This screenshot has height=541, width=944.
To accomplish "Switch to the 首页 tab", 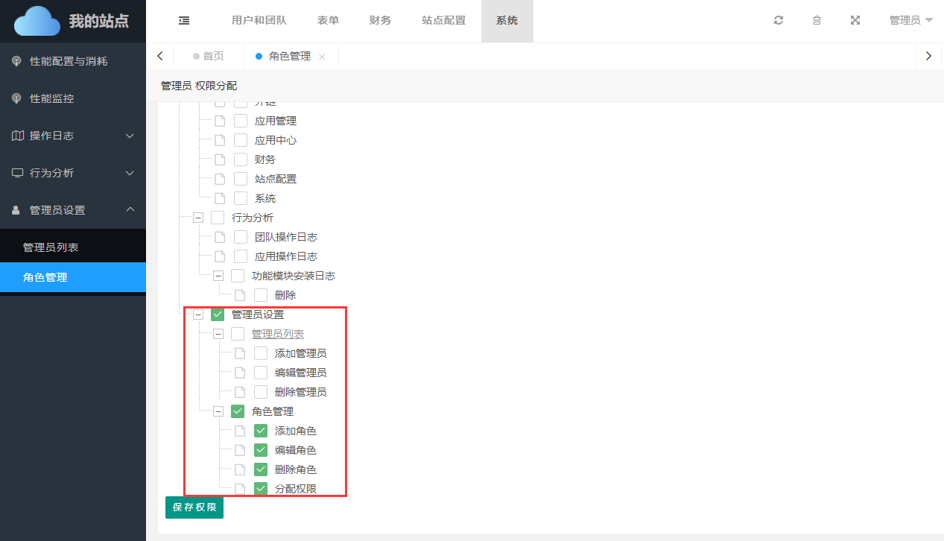I will 209,56.
